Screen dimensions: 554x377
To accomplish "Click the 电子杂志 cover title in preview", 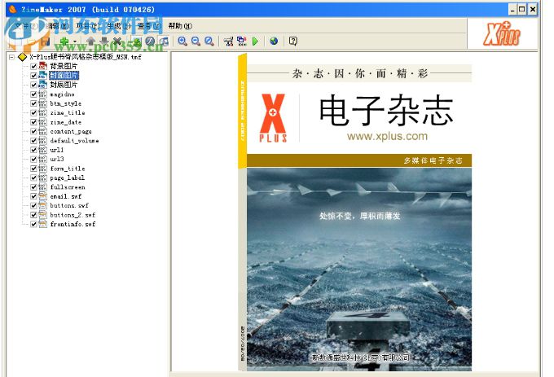I will pos(386,111).
